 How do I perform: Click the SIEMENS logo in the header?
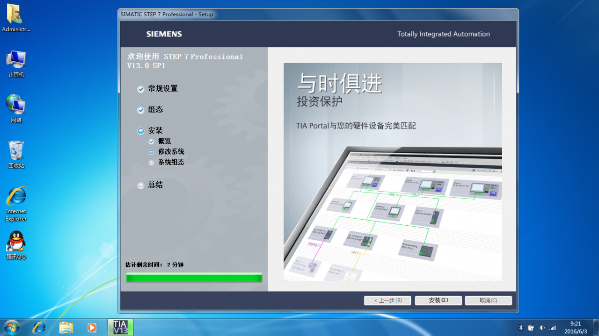click(164, 34)
